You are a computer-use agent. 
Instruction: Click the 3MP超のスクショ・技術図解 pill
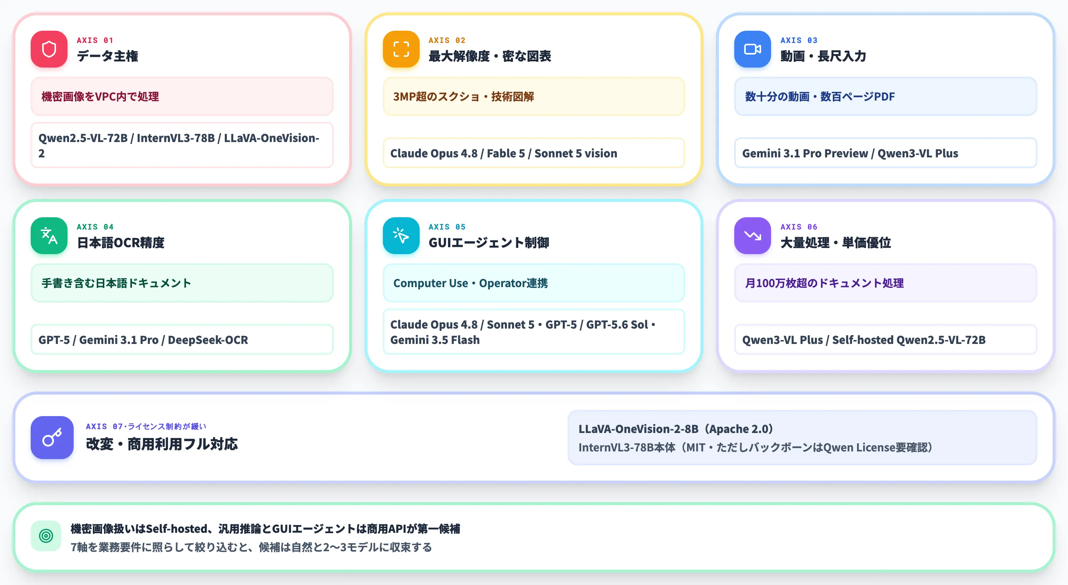coord(534,97)
